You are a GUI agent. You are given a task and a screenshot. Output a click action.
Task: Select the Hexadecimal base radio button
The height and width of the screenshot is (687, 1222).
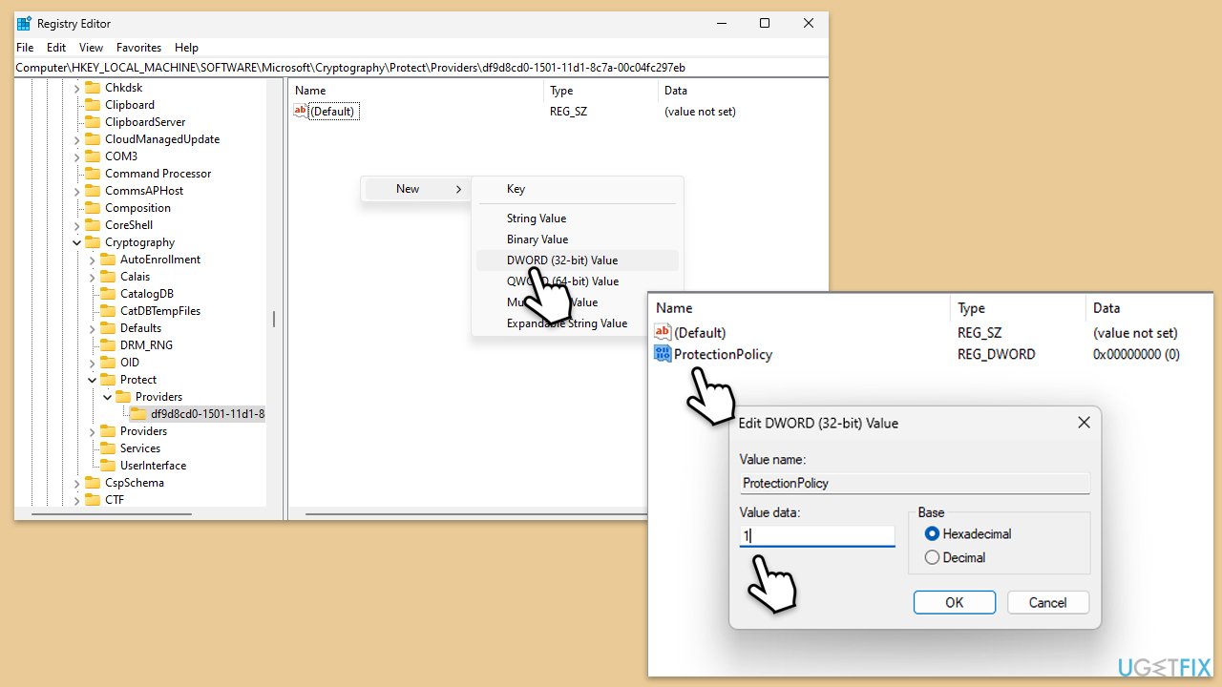tap(932, 534)
